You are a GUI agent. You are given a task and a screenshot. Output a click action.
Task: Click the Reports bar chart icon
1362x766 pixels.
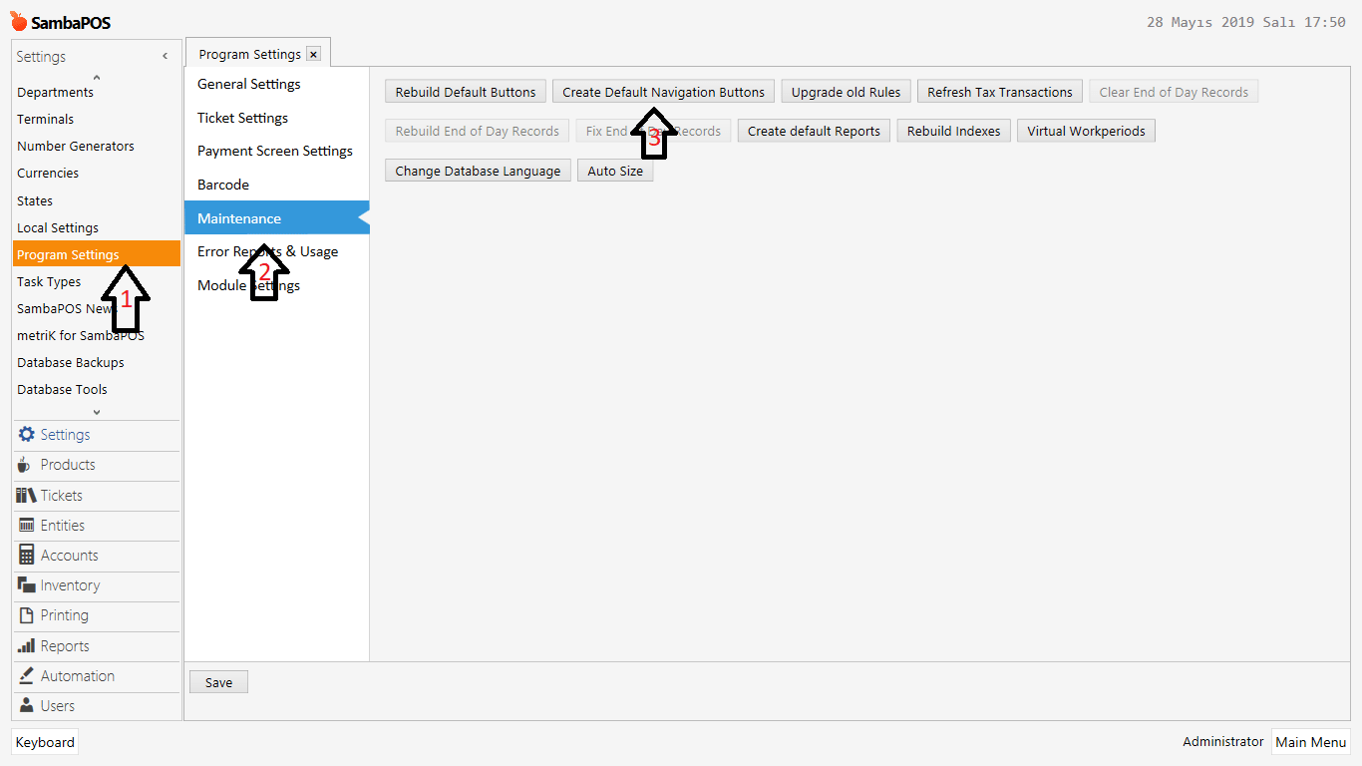click(x=25, y=645)
